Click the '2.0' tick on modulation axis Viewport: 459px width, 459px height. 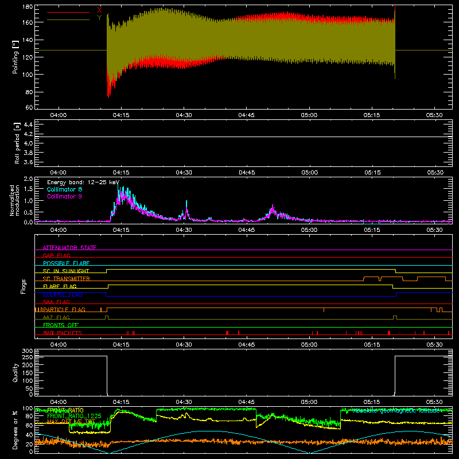tap(28, 179)
